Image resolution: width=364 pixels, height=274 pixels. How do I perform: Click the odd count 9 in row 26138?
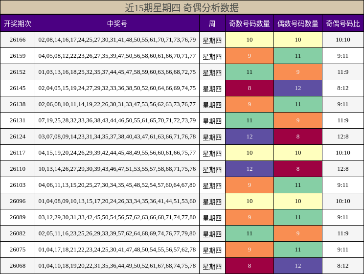pos(250,104)
